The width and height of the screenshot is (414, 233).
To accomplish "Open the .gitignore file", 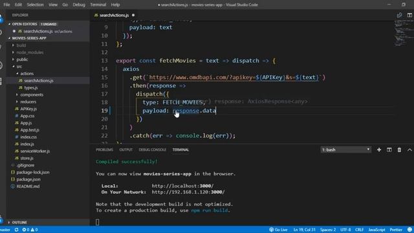I will [25, 165].
